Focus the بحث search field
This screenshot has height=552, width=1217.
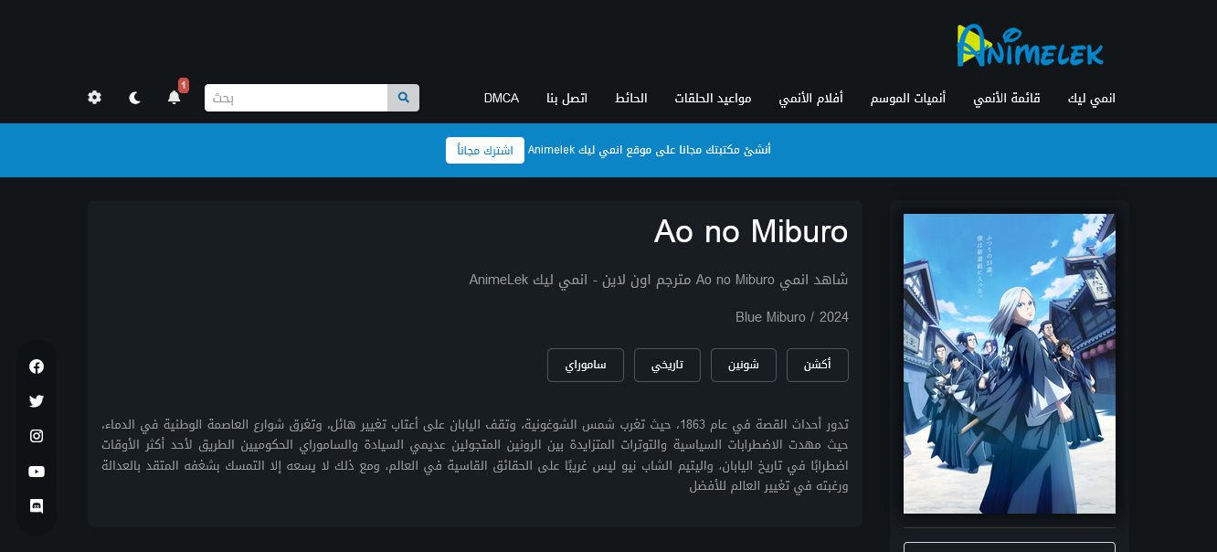tap(296, 98)
